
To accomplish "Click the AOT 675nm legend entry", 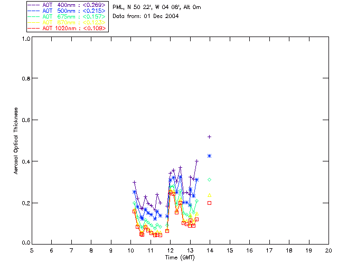I will [x=67, y=16].
